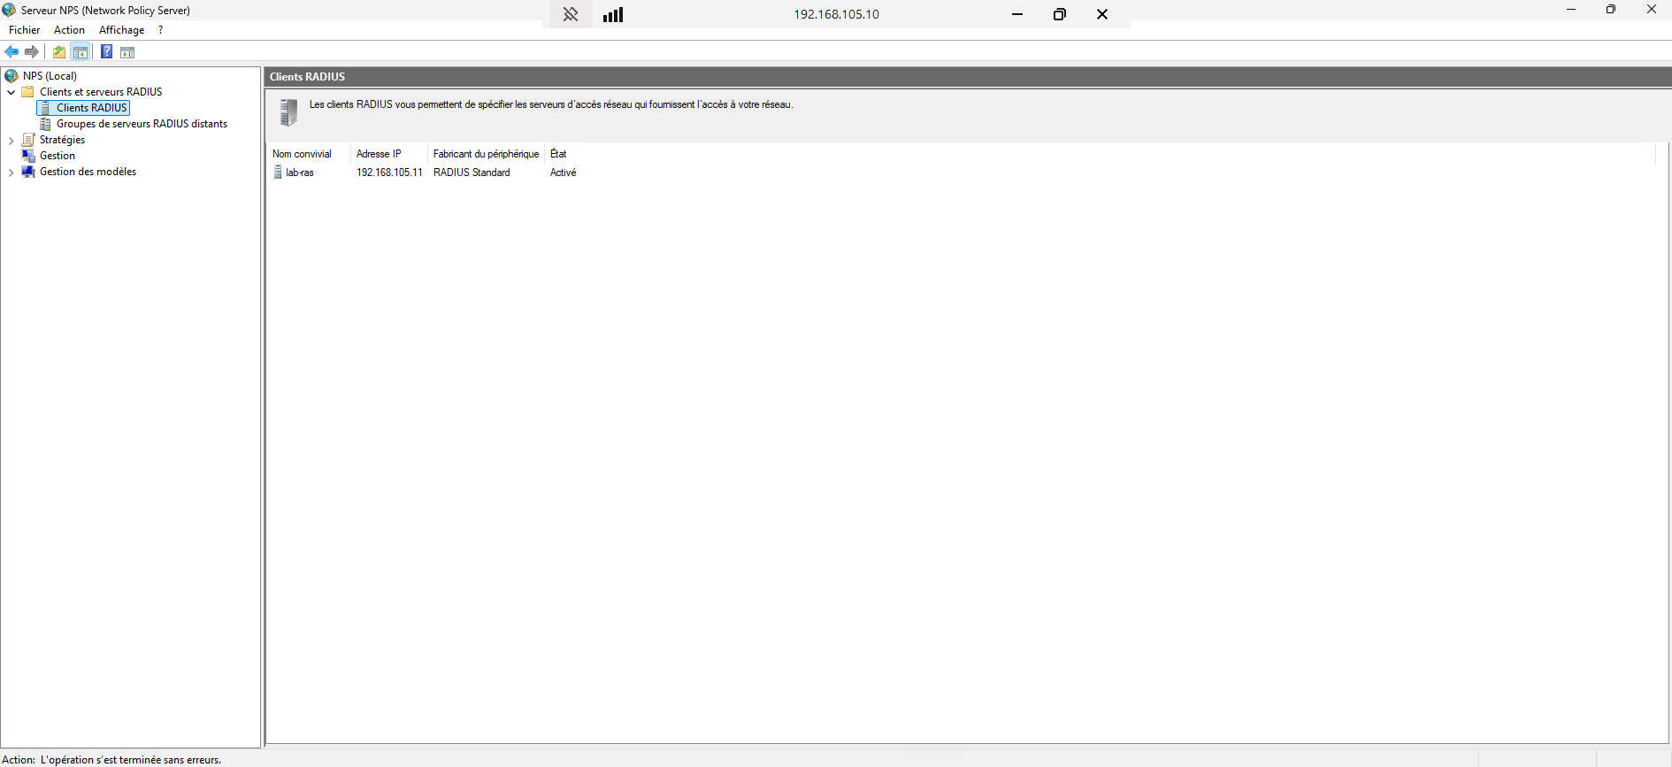Click the Up one level folder icon
Viewport: 1672px width, 767px height.
[x=59, y=52]
